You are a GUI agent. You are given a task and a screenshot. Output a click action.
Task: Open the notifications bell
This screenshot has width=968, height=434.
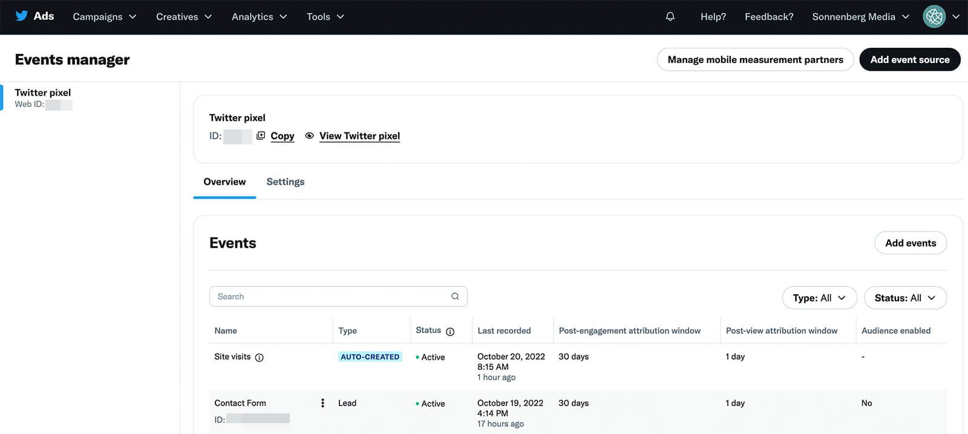tap(670, 16)
